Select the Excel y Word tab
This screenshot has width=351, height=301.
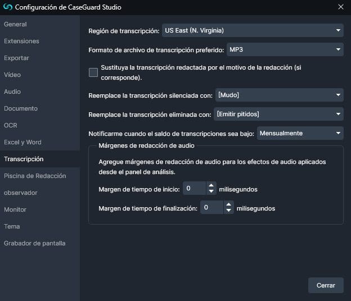[40, 142]
